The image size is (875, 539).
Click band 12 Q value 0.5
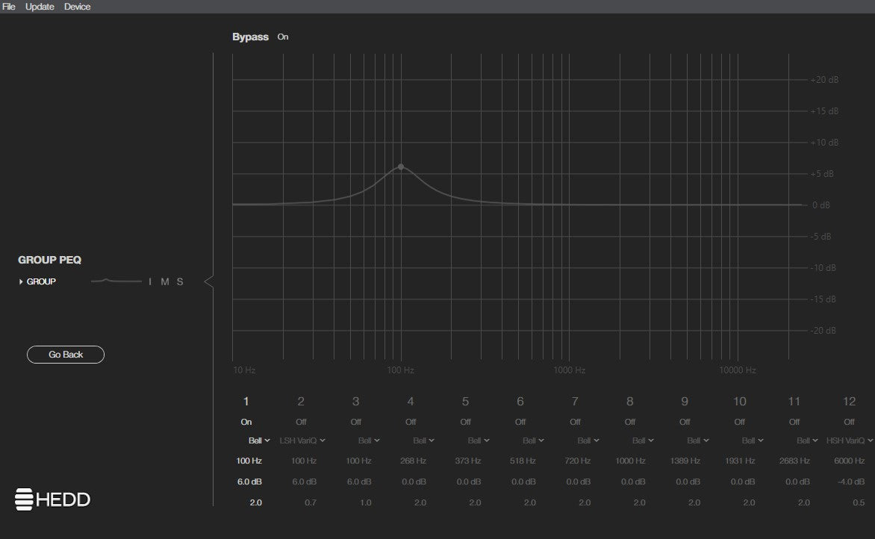pyautogui.click(x=859, y=502)
